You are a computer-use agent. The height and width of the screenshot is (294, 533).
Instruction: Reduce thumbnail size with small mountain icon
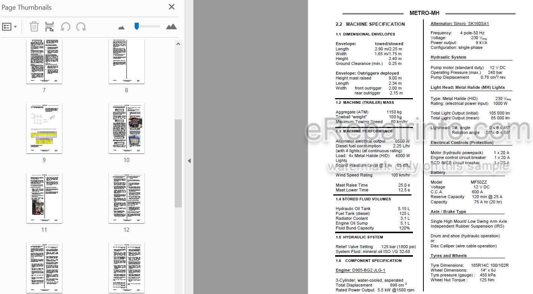pyautogui.click(x=121, y=27)
